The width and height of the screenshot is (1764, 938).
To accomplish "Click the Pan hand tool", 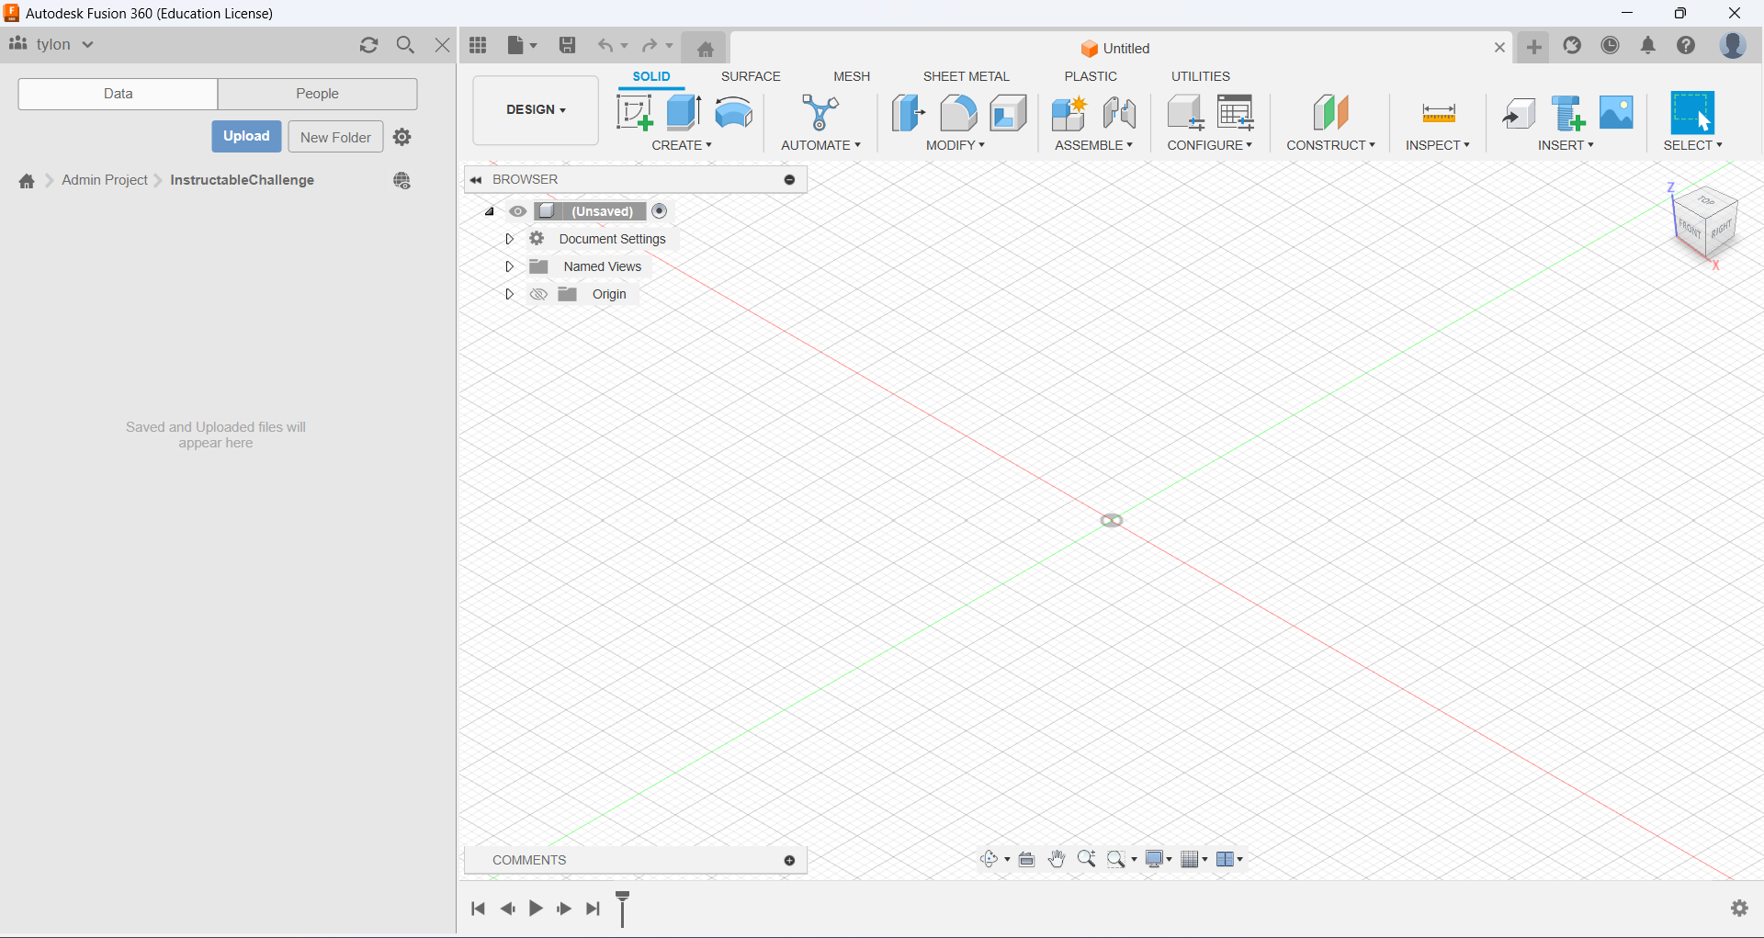I will click(1057, 859).
